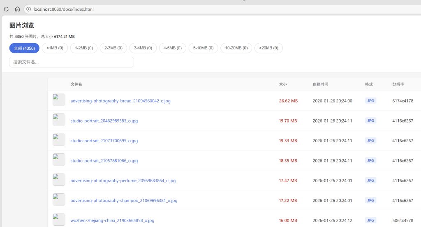The height and width of the screenshot is (227, 421).
Task: Open advertising-photography-bread_21094560042_o.jpg link
Action: pos(120,101)
